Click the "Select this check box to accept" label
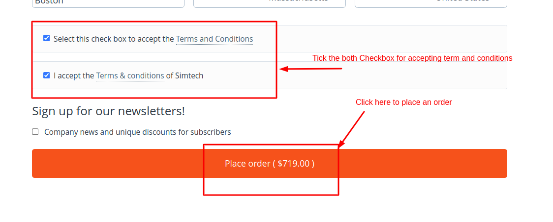Screen dimensions: 553x222 tap(113, 39)
